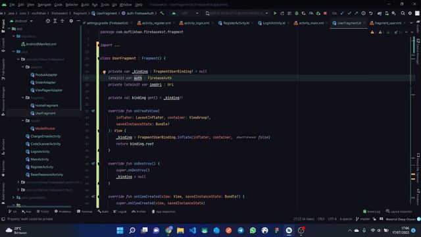
Task: Click the Debug app bug icon
Action: pyautogui.click(x=297, y=13)
